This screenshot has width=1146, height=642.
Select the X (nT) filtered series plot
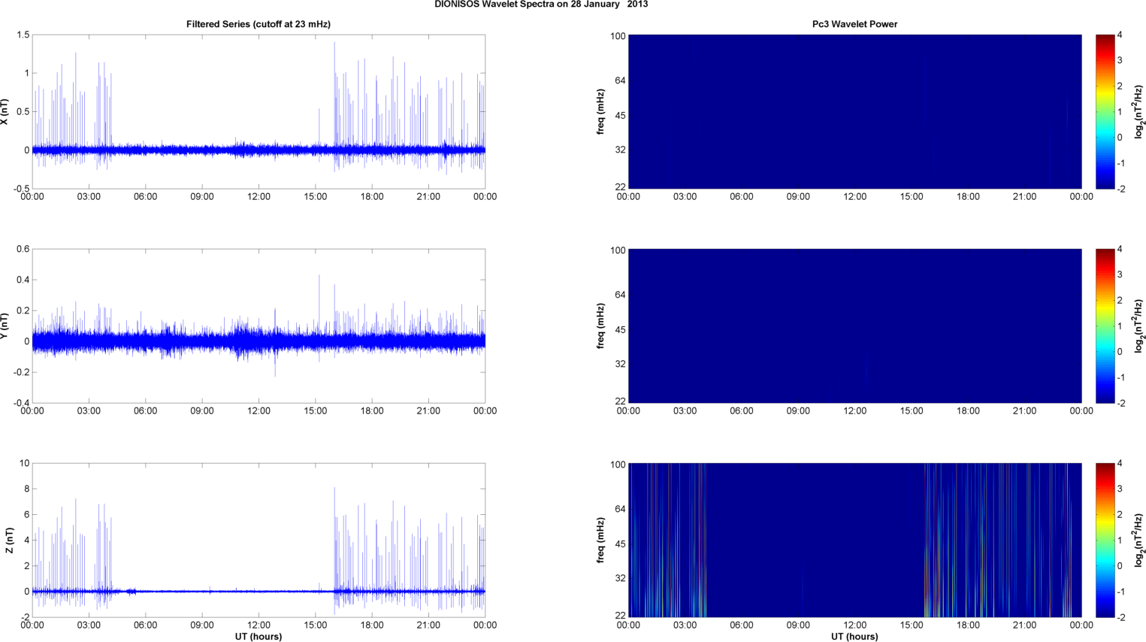[x=259, y=111]
